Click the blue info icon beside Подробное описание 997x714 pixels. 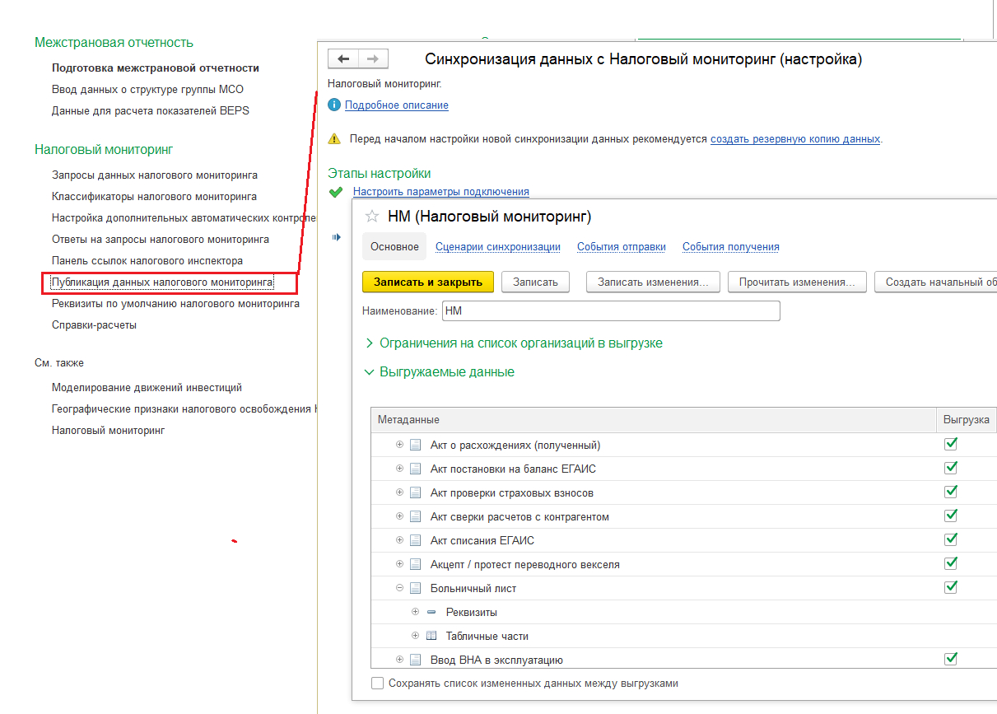(333, 105)
